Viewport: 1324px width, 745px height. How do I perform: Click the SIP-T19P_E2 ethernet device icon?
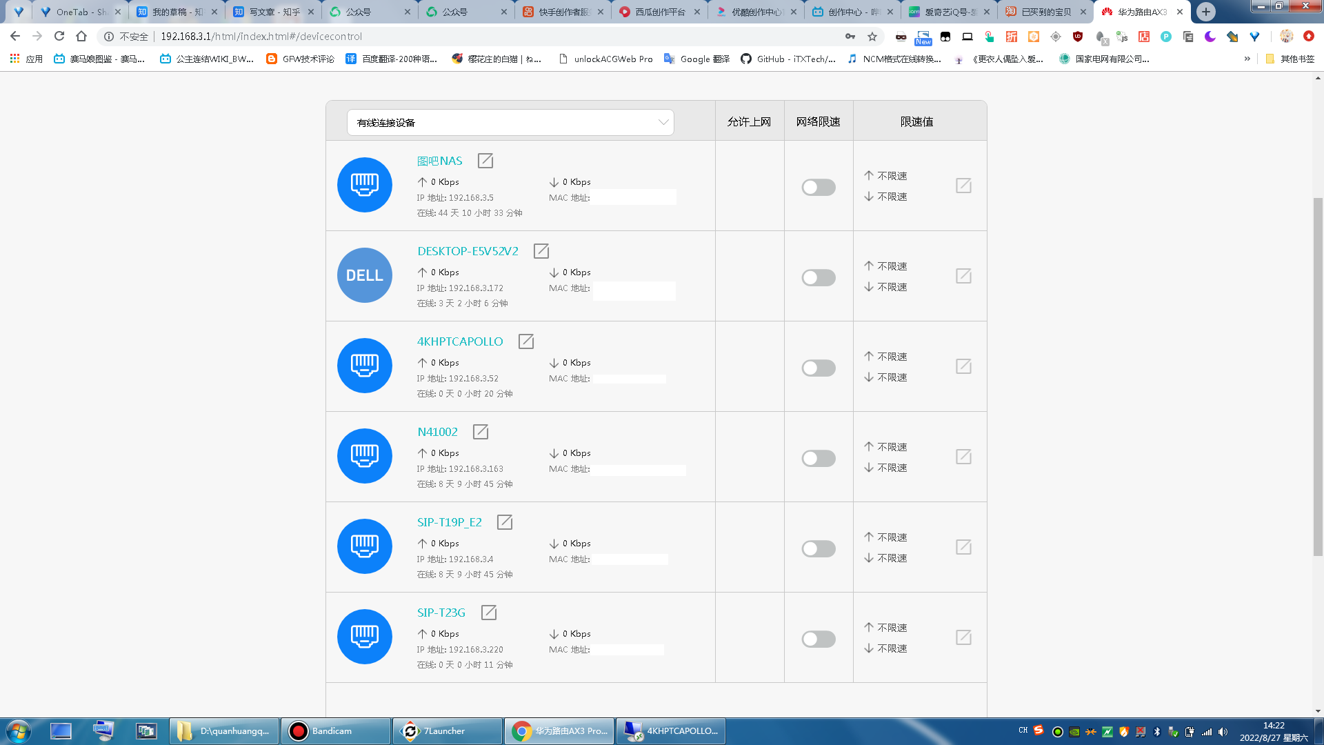(x=365, y=546)
